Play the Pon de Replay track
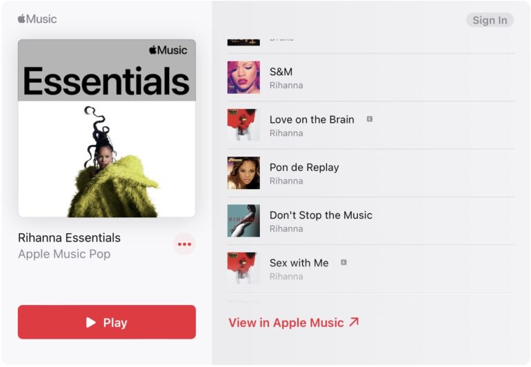Viewport: 531px width, 367px height. pos(371,173)
